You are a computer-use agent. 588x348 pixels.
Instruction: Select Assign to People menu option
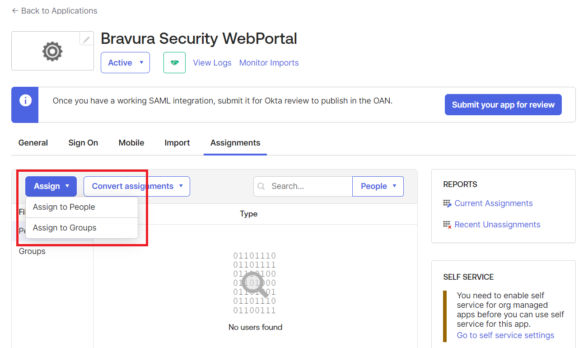(64, 207)
